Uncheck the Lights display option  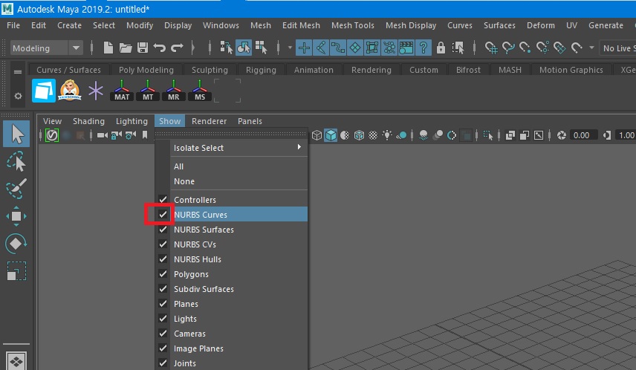pyautogui.click(x=163, y=319)
